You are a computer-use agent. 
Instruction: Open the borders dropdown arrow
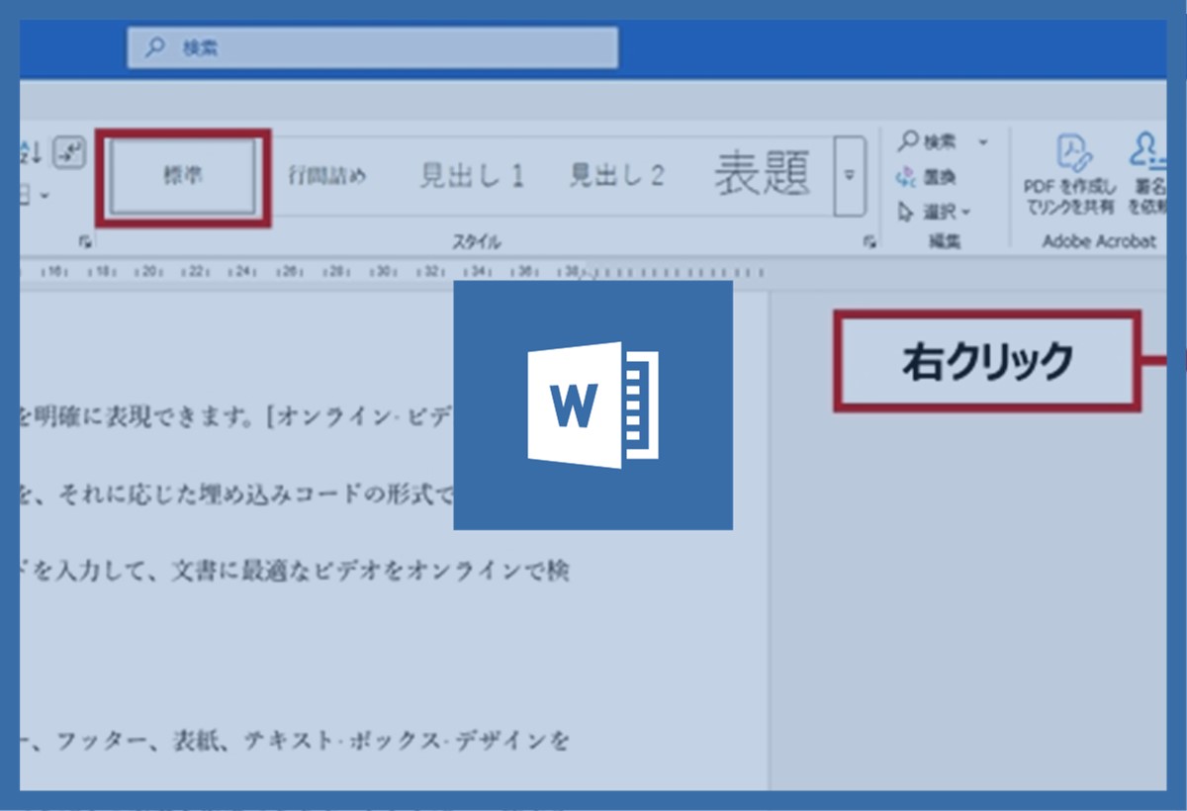pyautogui.click(x=45, y=196)
